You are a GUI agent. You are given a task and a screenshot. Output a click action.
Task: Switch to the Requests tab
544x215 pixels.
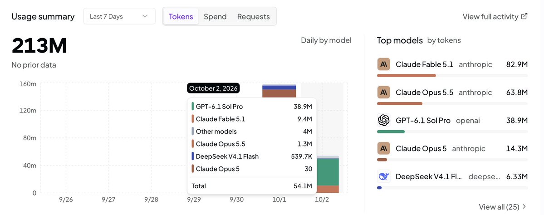[x=253, y=16]
